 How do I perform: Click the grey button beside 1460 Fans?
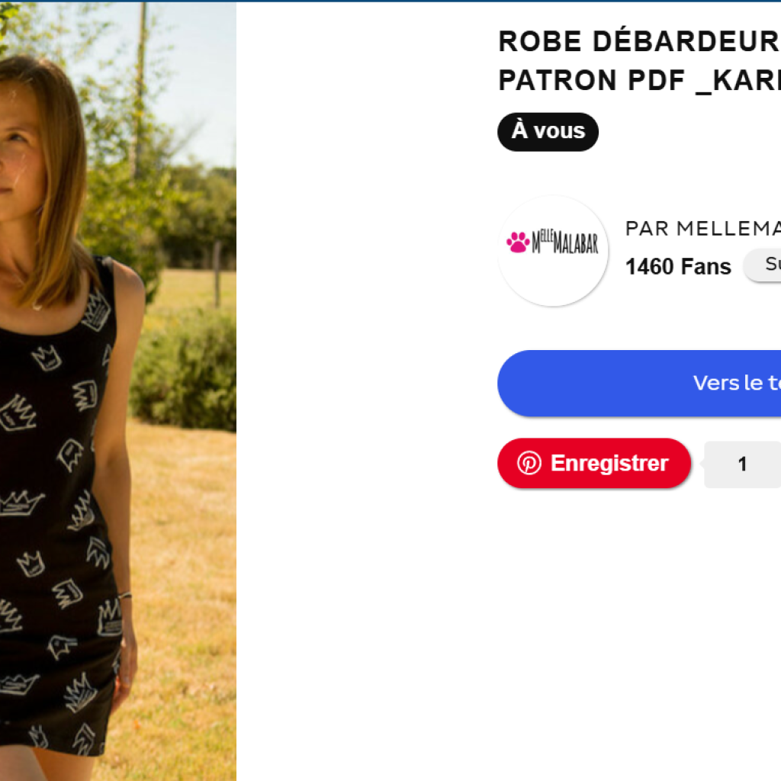(x=764, y=265)
